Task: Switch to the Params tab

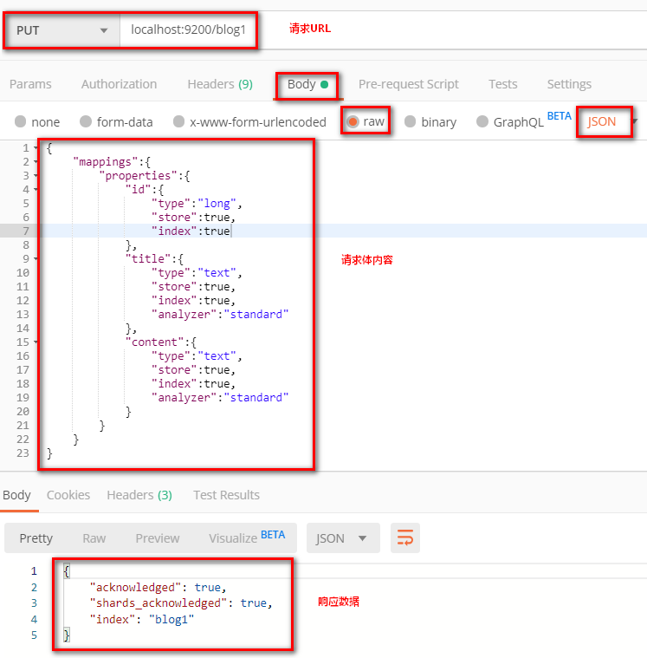Action: point(30,84)
